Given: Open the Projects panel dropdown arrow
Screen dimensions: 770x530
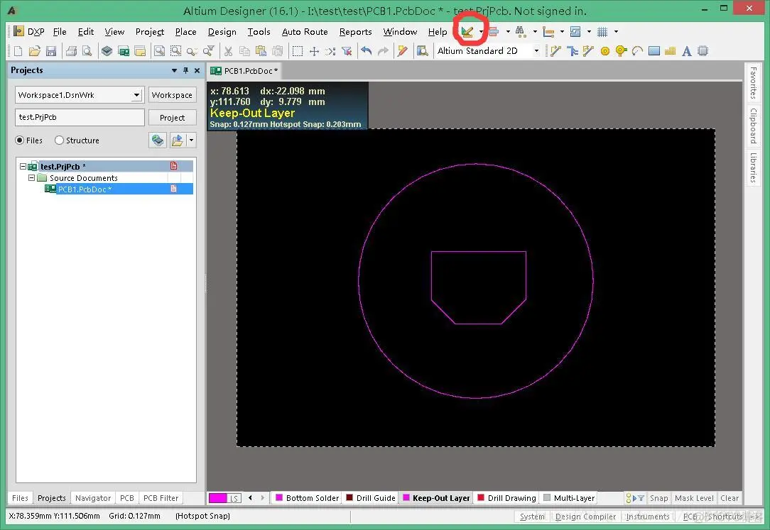Looking at the screenshot, I should click(x=174, y=71).
